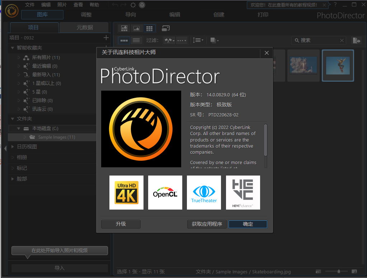The width and height of the screenshot is (367, 278).
Task: Switch to the 导向 module tab
Action: tap(130, 15)
